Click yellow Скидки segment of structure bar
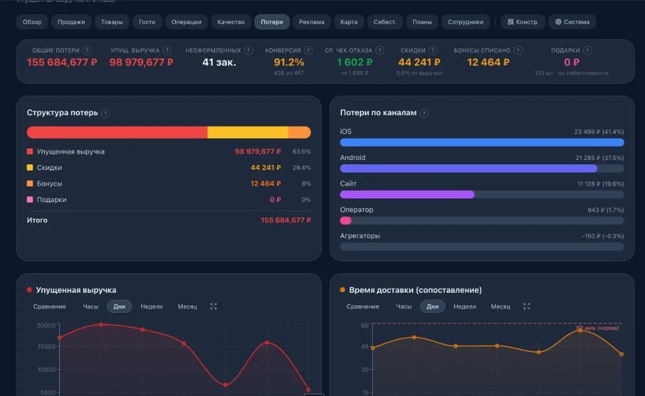This screenshot has width=645, height=396. coord(248,132)
